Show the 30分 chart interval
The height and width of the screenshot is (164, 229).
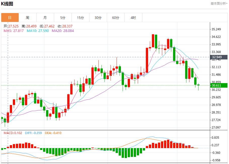click(98, 18)
